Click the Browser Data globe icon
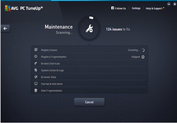The width and height of the screenshot is (177, 123). 36,77
